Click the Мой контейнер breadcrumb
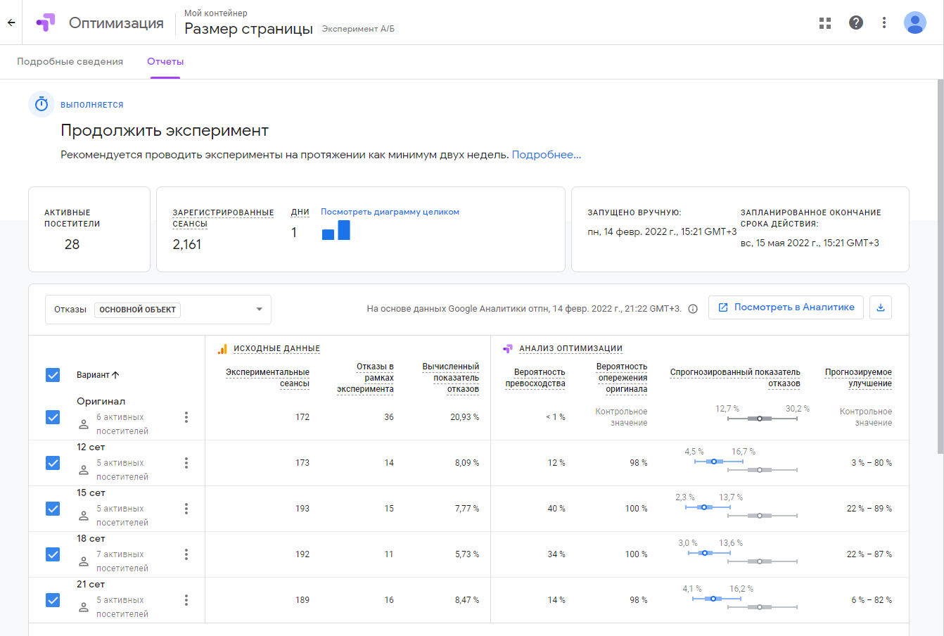This screenshot has width=944, height=636. [x=216, y=13]
